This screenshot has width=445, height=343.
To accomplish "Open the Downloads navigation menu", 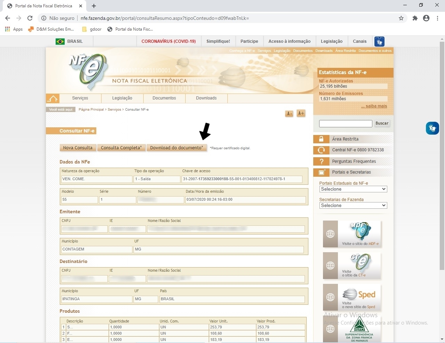I will tap(206, 98).
